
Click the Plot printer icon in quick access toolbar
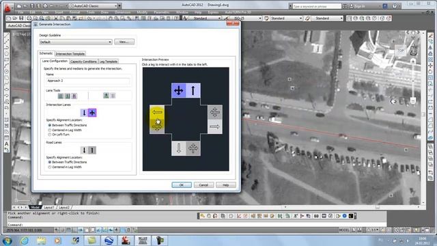pyautogui.click(x=45, y=6)
